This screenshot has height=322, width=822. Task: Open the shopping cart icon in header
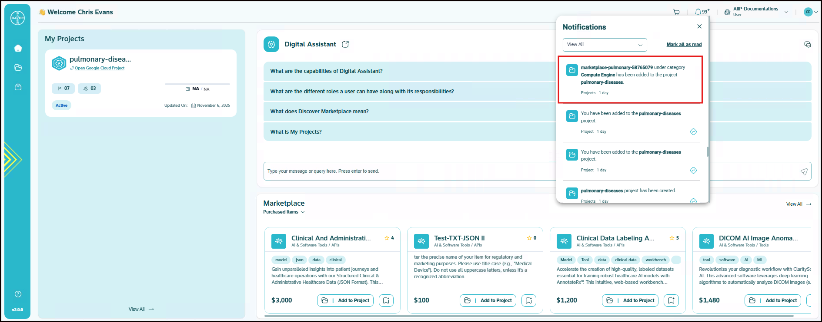[x=676, y=12]
